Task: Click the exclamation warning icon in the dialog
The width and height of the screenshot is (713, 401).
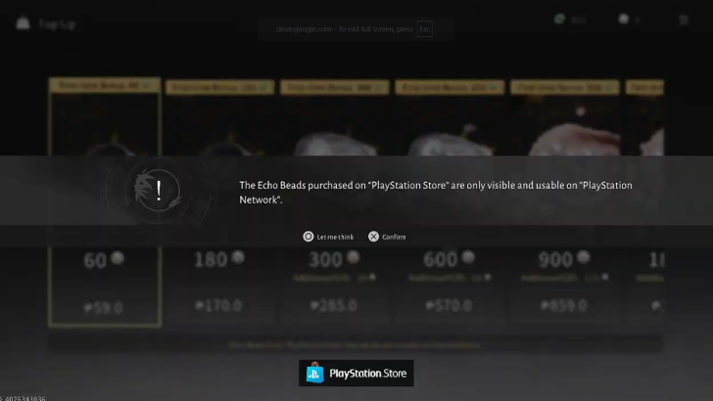Action: 158,191
